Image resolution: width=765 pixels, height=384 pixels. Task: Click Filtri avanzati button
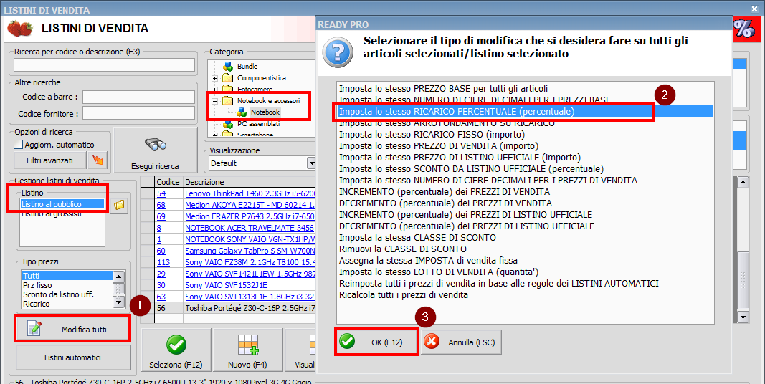[49, 160]
